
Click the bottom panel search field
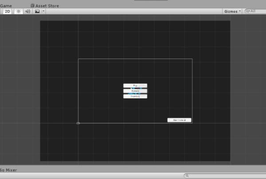point(226,176)
